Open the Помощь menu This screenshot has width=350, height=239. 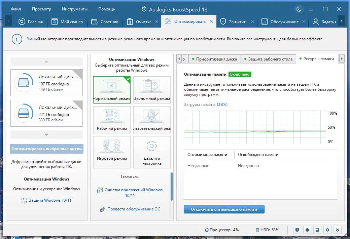[x=106, y=9]
